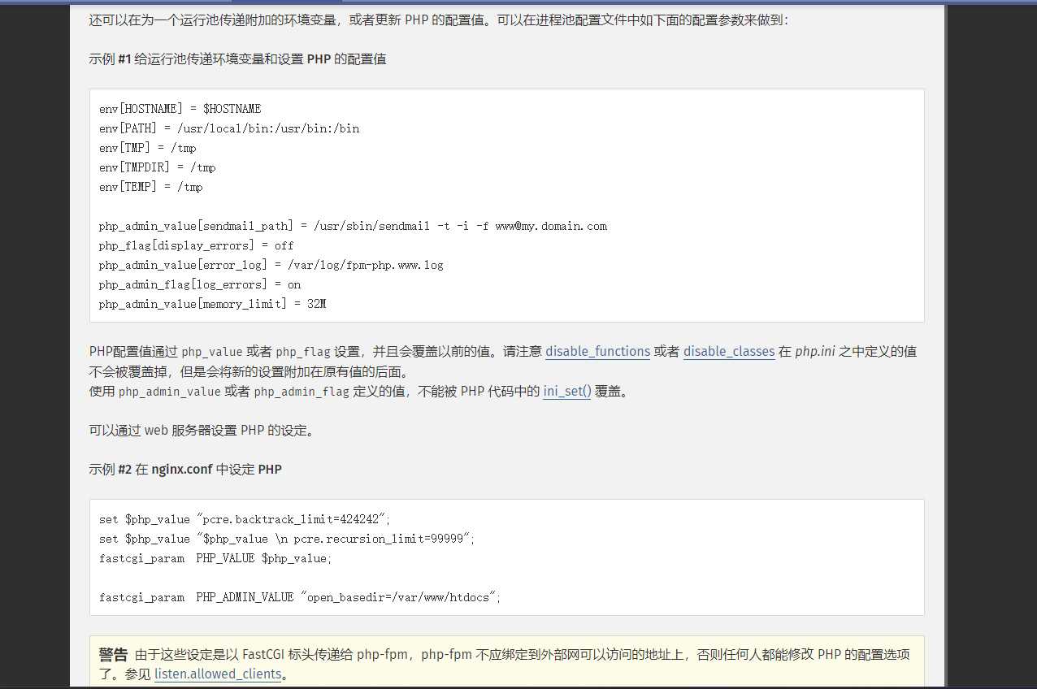This screenshot has width=1037, height=689.
Task: Follow the ini_set() function link
Action: (x=566, y=392)
